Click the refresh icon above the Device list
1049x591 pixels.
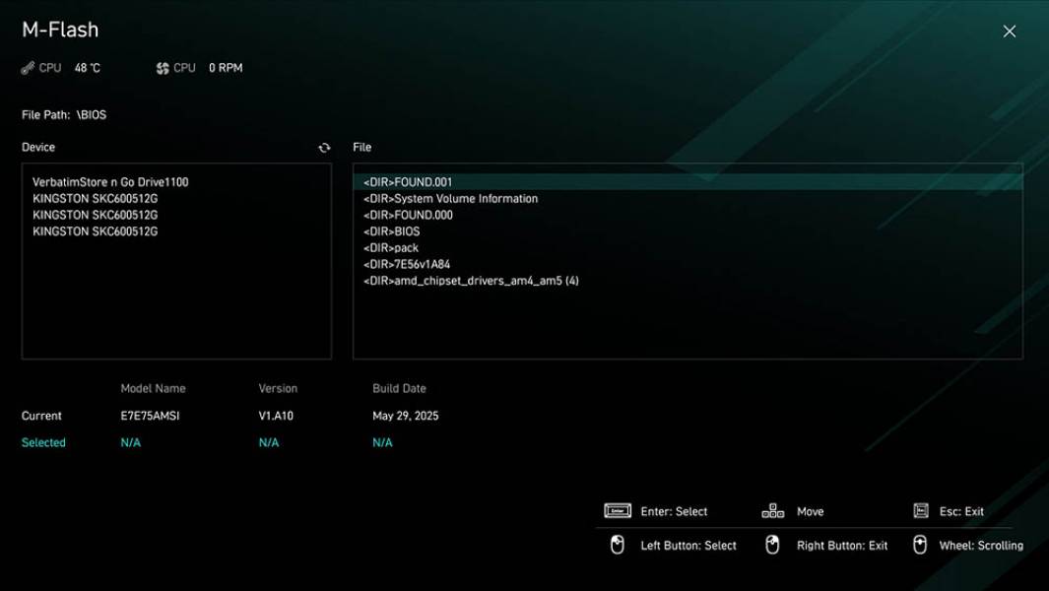point(324,148)
